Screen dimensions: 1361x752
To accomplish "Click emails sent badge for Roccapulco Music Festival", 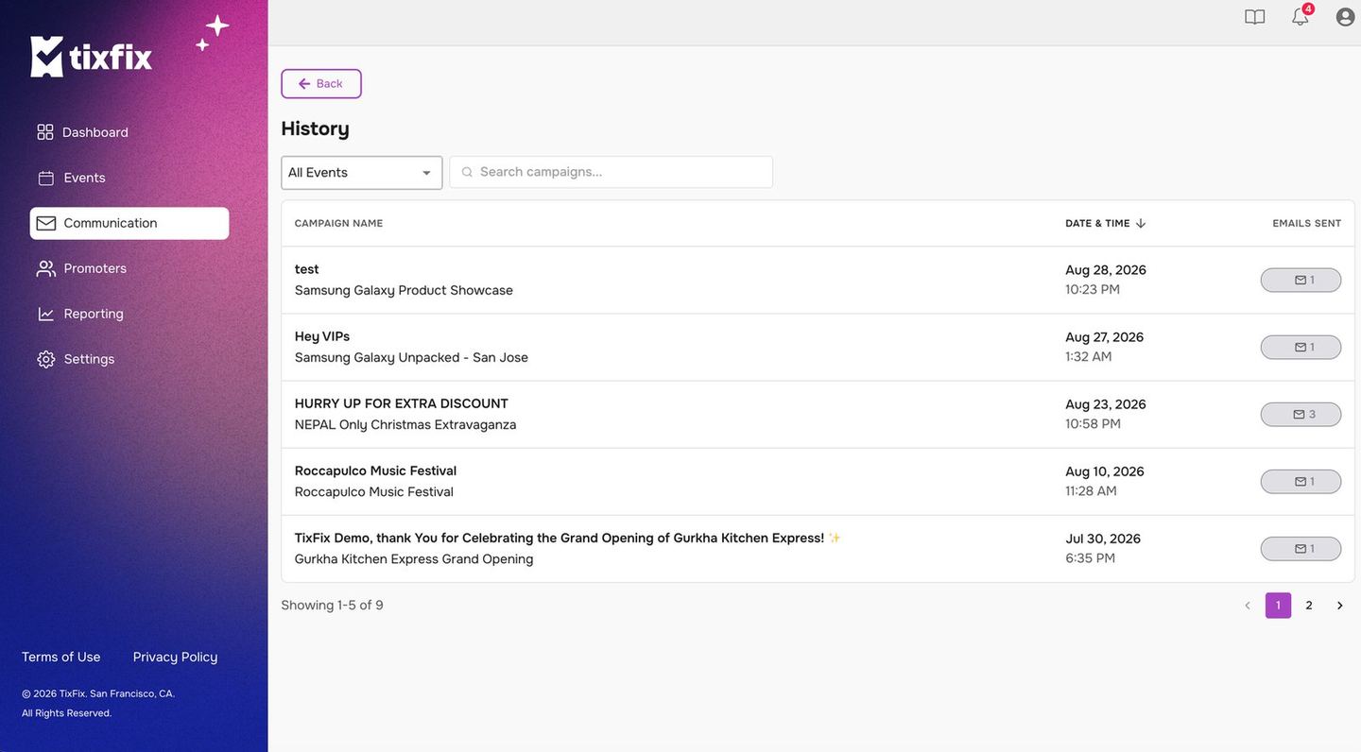I will click(1301, 482).
